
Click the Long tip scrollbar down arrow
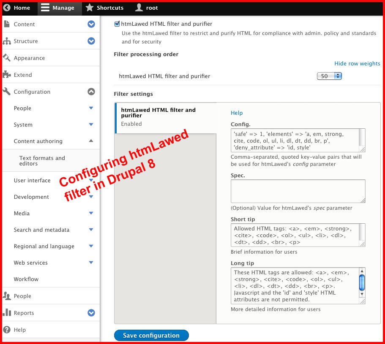point(362,294)
